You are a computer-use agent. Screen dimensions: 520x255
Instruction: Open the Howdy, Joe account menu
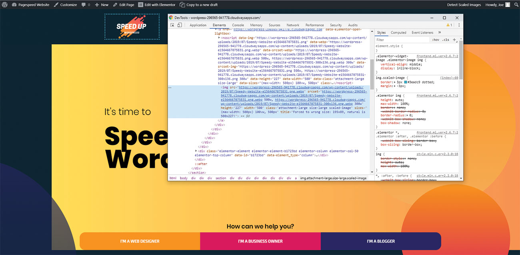(498, 5)
